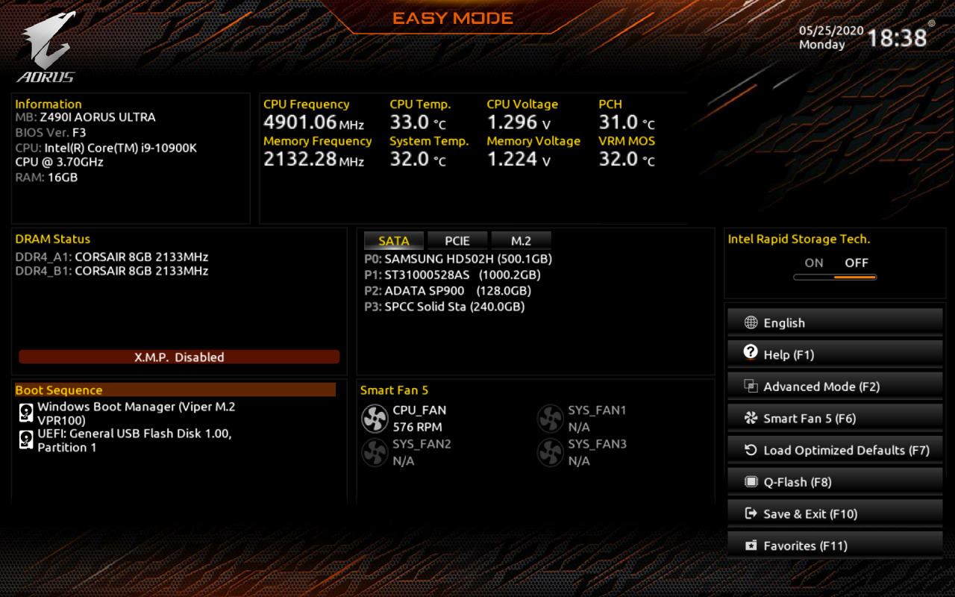This screenshot has height=597, width=955.
Task: Select the Boot Sequence header
Action: point(175,390)
